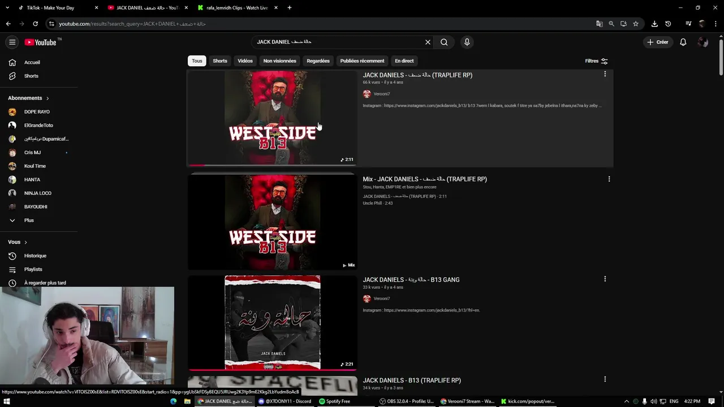Image resolution: width=724 pixels, height=407 pixels.
Task: Click the zoom magnifier in address bar
Action: click(x=611, y=24)
